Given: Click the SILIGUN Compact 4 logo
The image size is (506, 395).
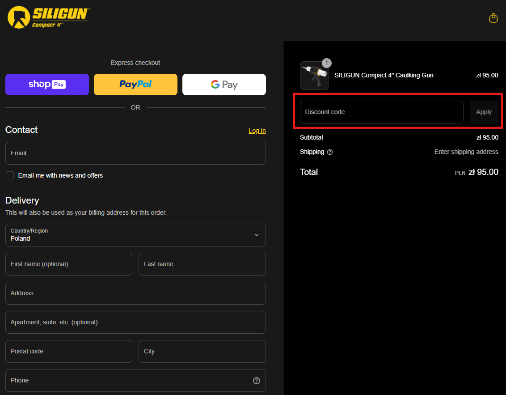Looking at the screenshot, I should (48, 17).
